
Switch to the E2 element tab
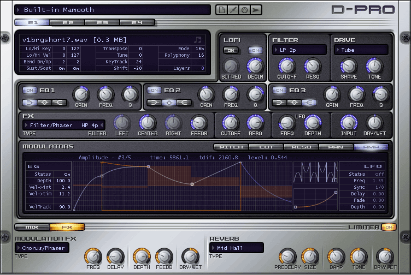pos(67,23)
